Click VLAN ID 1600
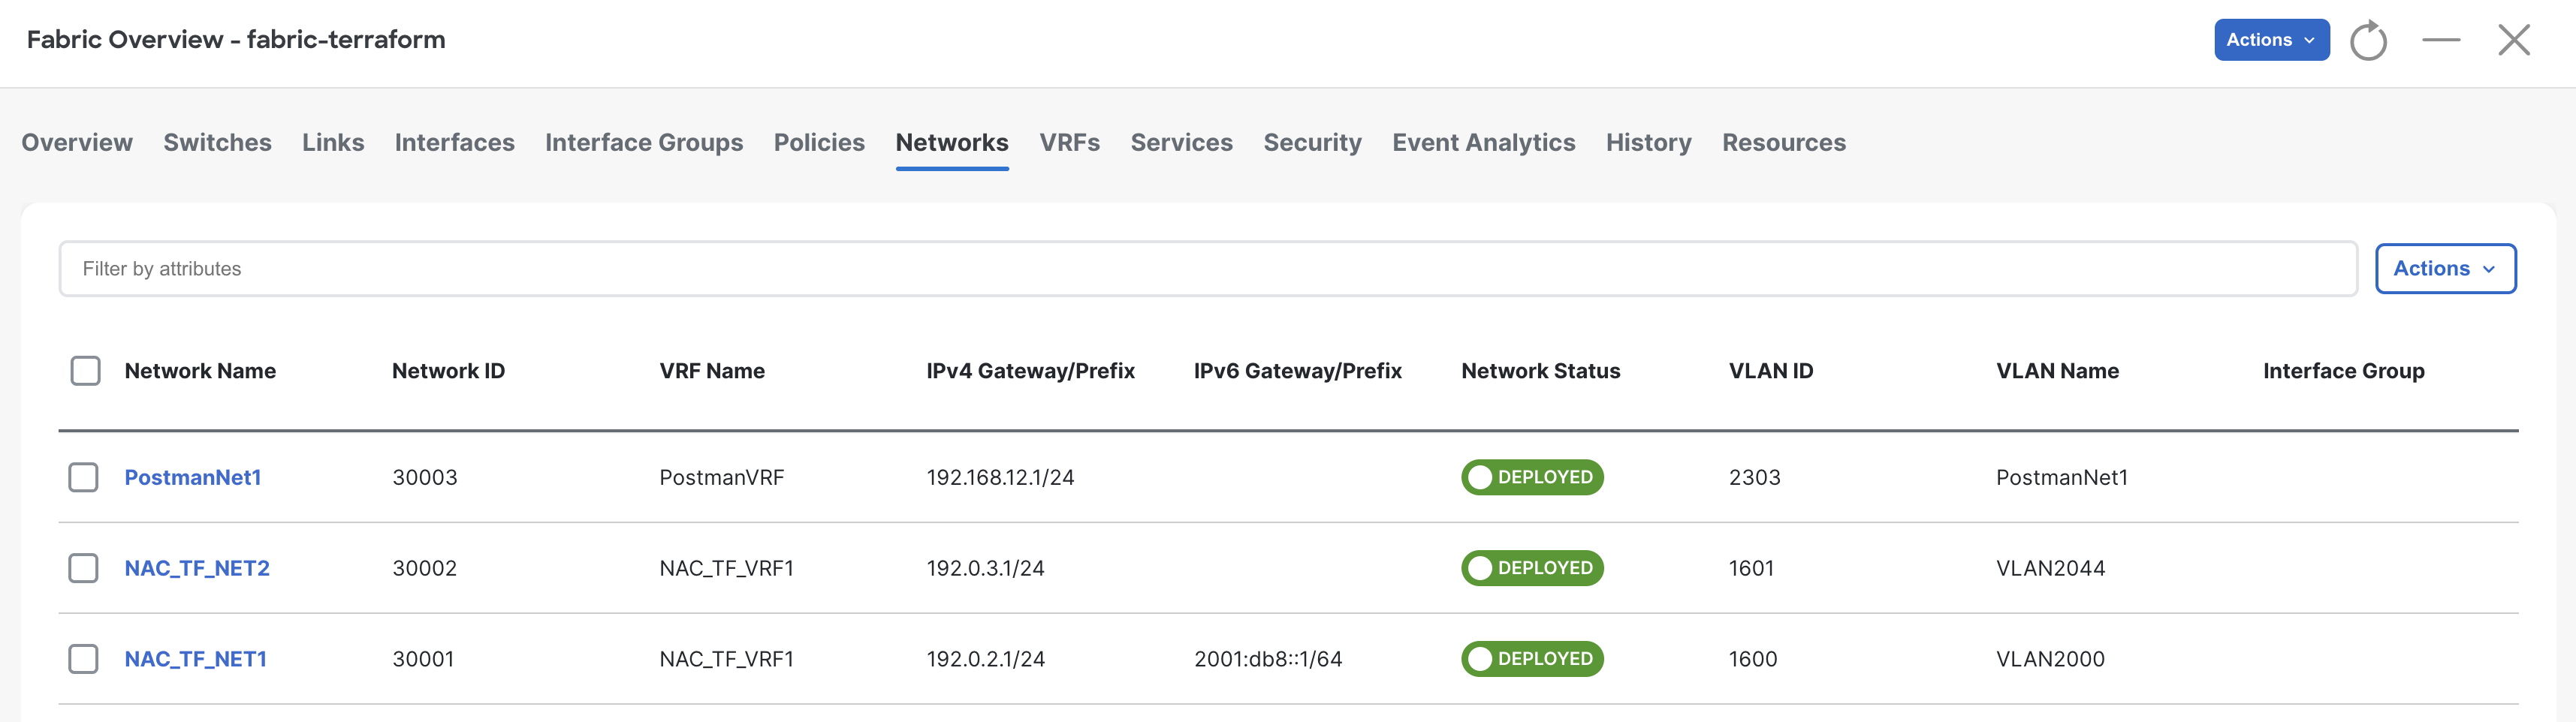This screenshot has height=722, width=2576. point(1752,659)
